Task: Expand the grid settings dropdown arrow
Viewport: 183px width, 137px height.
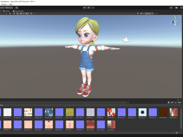Action: point(34,13)
